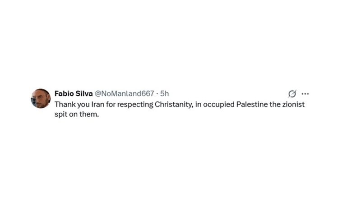The width and height of the screenshot is (361, 203).
Task: Open the three-dot More options menu
Action: click(x=305, y=94)
